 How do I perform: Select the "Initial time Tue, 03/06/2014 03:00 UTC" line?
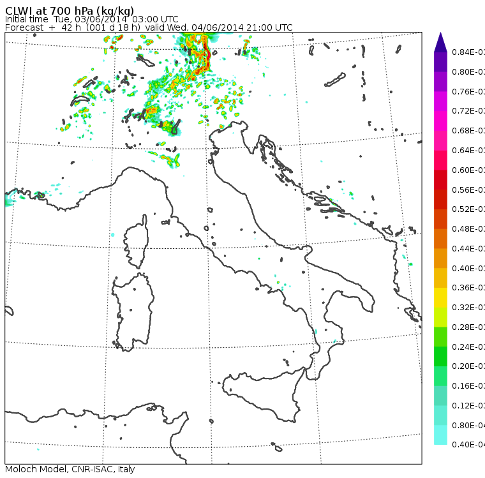[x=91, y=19]
